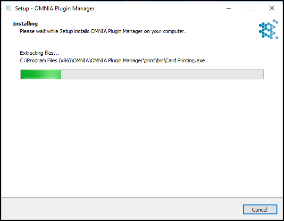Click the 'print\bin' folder segment in the path
Screen dimensions: 284x221
[154, 60]
